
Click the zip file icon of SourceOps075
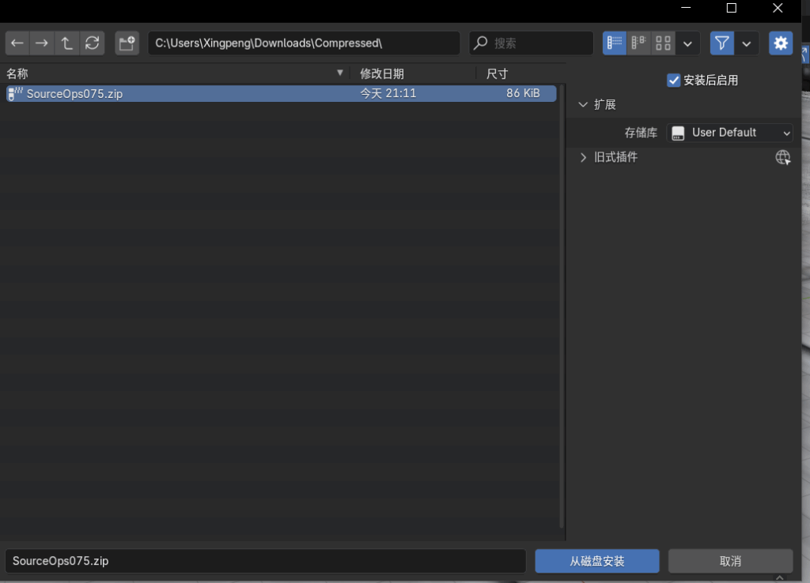15,93
